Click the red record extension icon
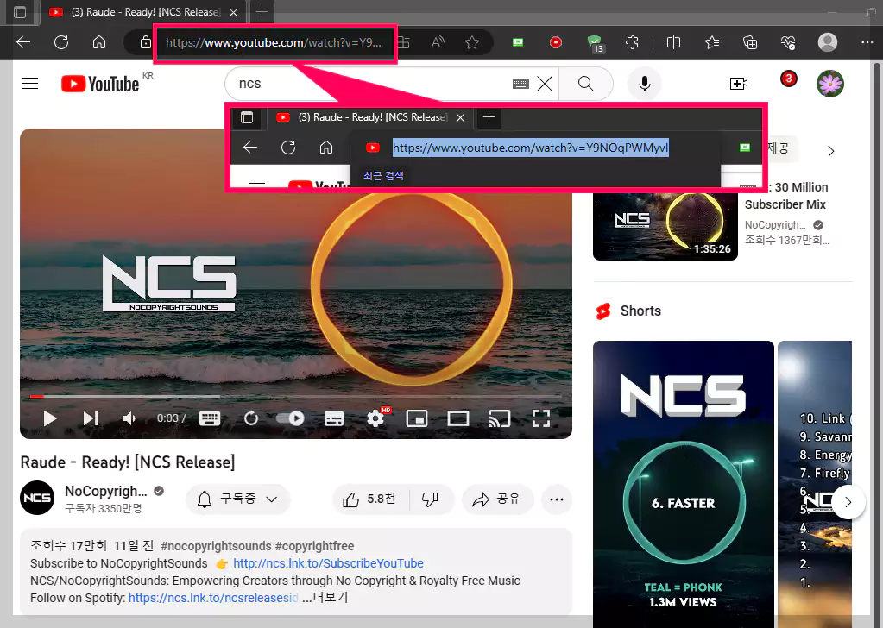Viewport: 883px width, 628px height. [556, 42]
